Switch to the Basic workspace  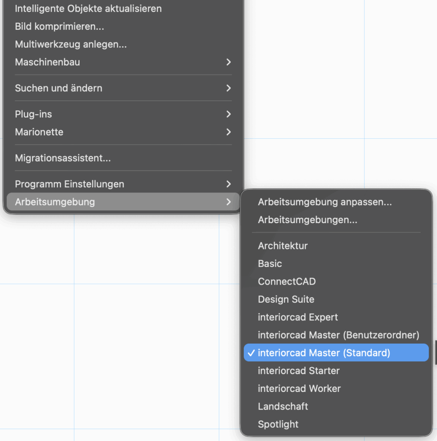tap(270, 264)
